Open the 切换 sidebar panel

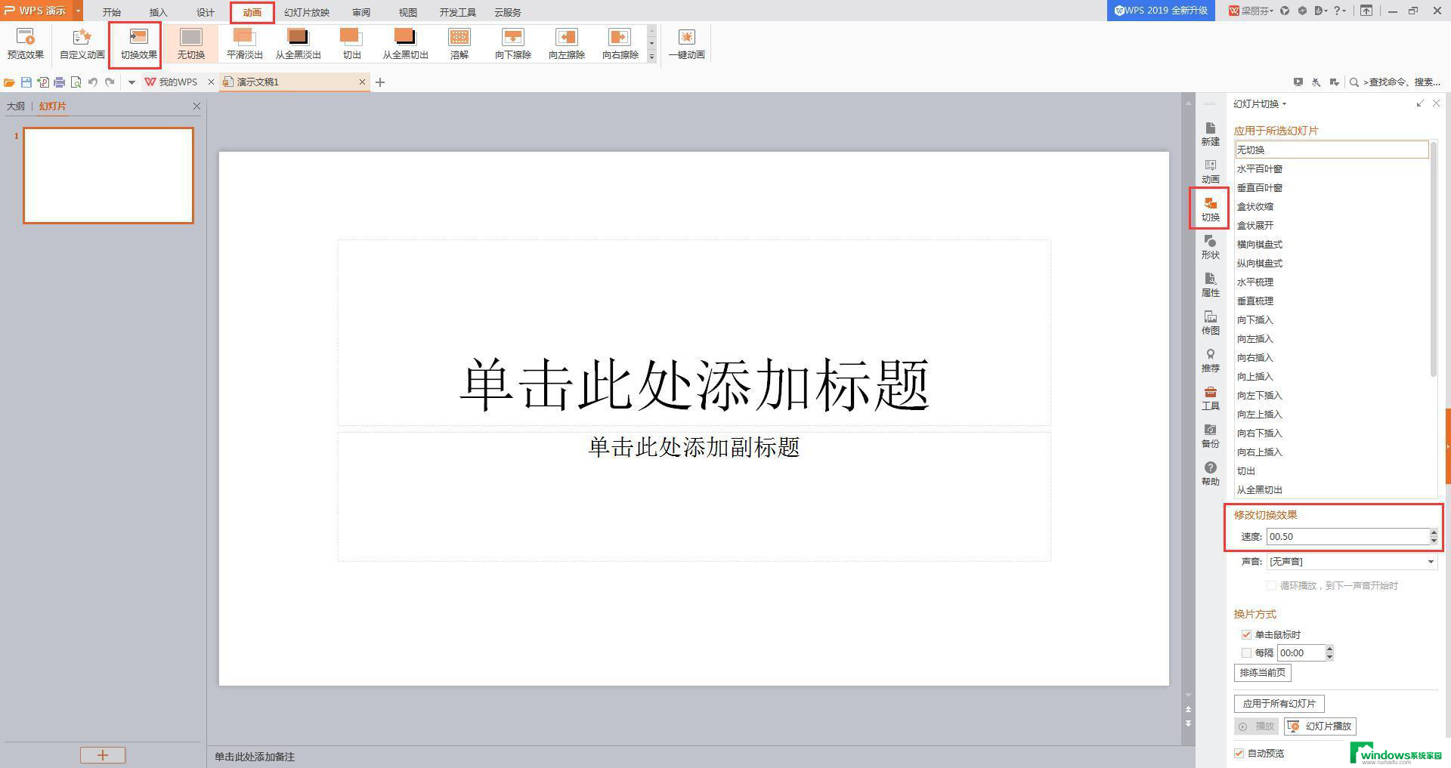(1210, 209)
